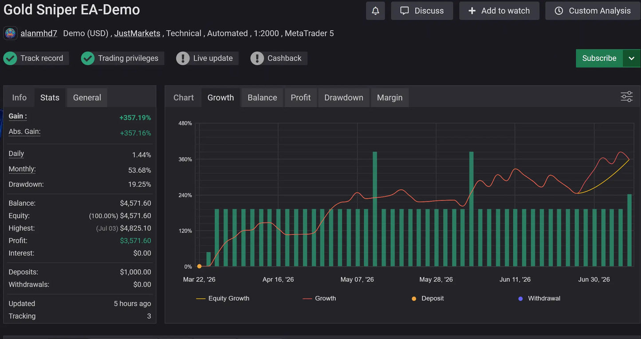This screenshot has height=339, width=641.
Task: Click the Add to watch button
Action: 499,11
